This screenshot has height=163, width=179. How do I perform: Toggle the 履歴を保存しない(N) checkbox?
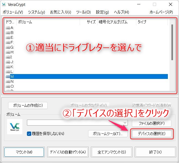point(29,134)
